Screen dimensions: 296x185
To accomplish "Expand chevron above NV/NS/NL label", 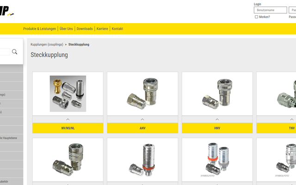I will tap(68, 119).
